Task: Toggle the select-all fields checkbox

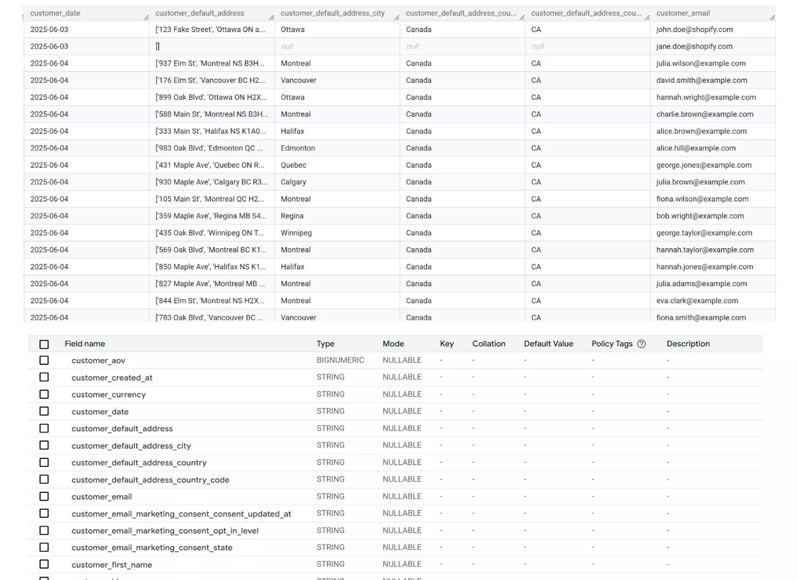Action: tap(44, 344)
